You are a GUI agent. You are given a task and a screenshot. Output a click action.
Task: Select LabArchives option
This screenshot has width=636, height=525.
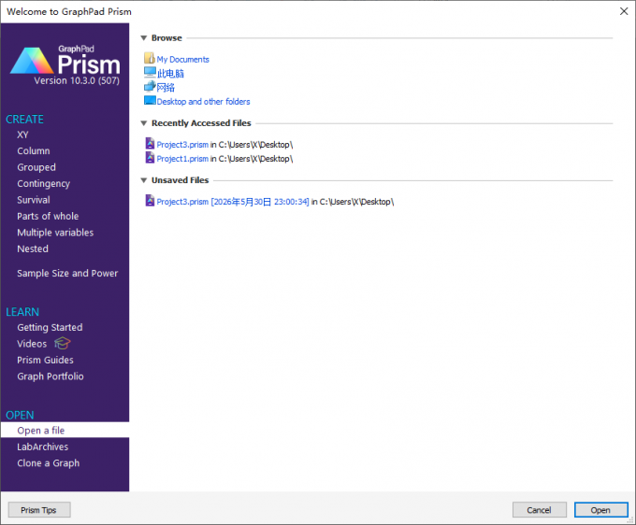pos(43,447)
